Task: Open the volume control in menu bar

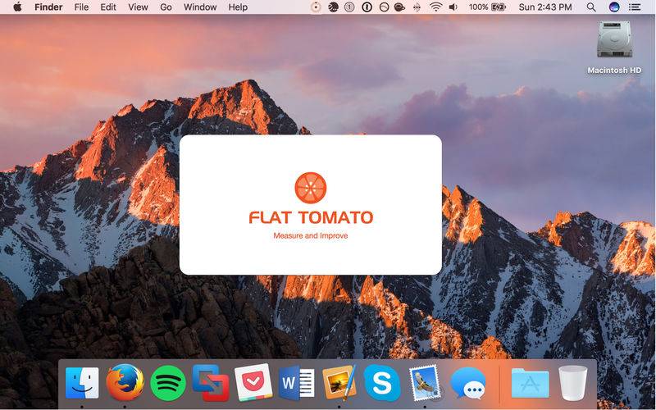Action: pyautogui.click(x=453, y=7)
